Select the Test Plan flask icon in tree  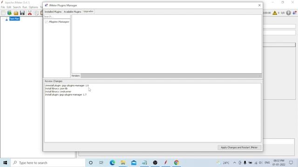tap(7, 19)
